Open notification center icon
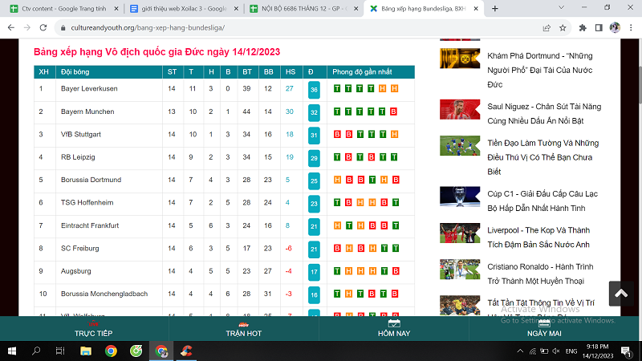This screenshot has height=361, width=642. pos(626,351)
